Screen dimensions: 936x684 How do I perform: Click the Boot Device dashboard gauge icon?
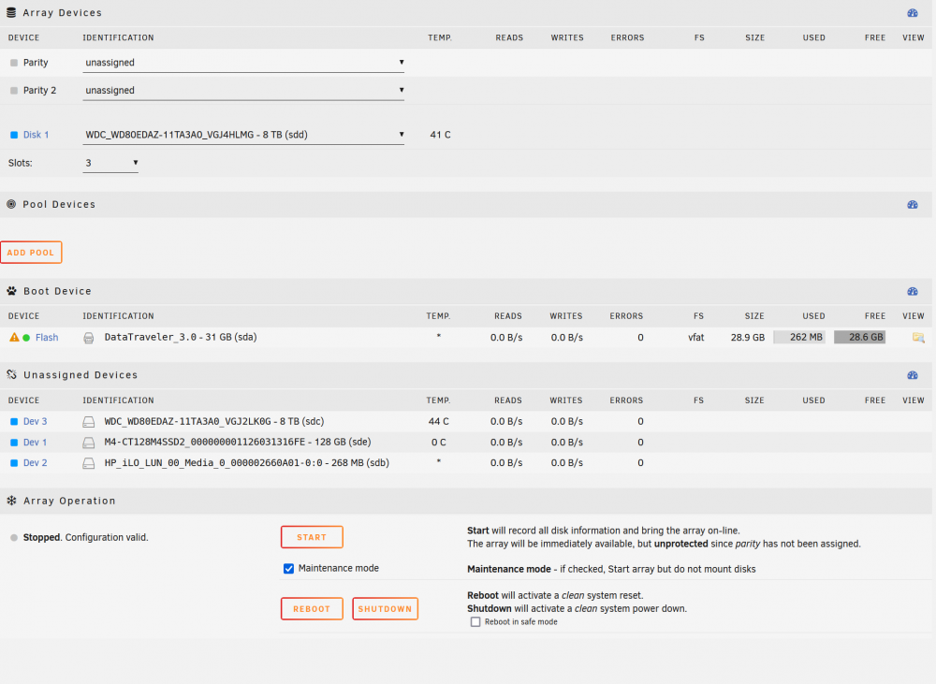912,291
